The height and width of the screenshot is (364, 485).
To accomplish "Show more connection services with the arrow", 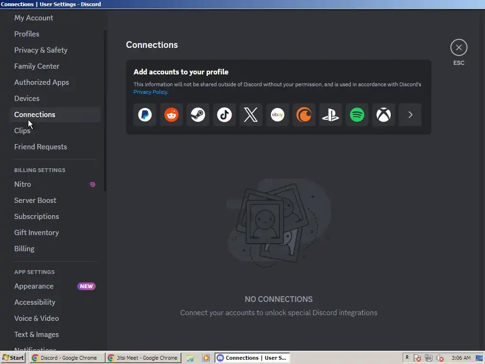I will [x=410, y=115].
